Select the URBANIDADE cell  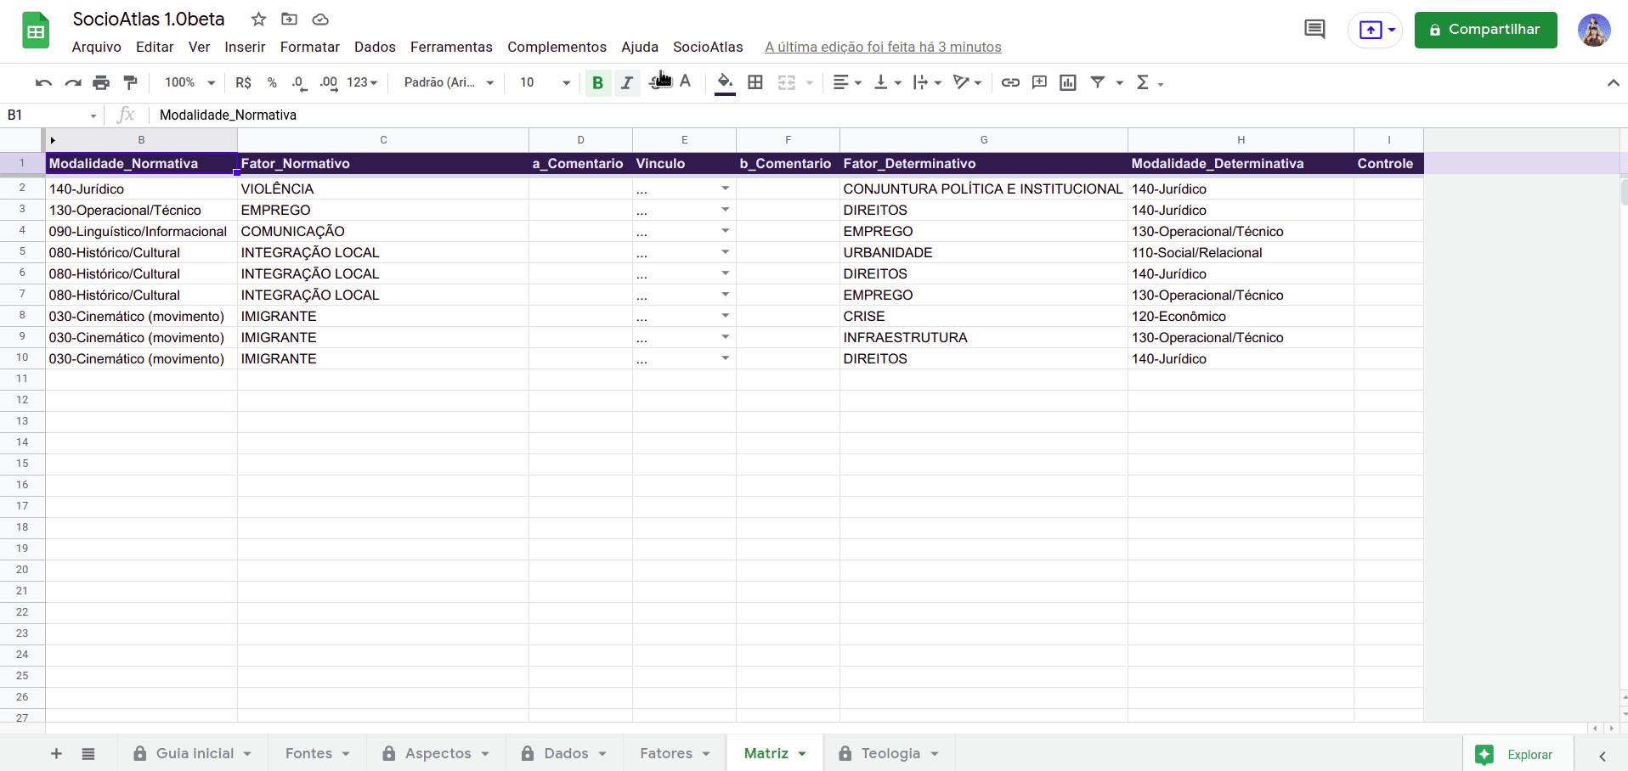tap(984, 252)
